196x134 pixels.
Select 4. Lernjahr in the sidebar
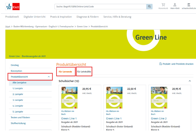(x=18, y=106)
